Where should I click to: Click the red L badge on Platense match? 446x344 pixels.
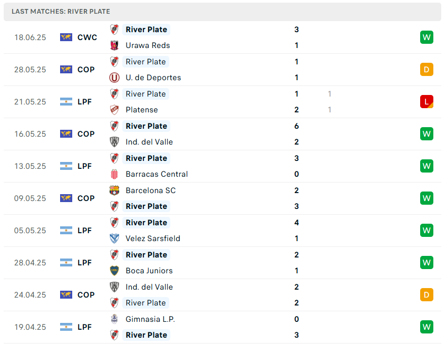coord(426,102)
